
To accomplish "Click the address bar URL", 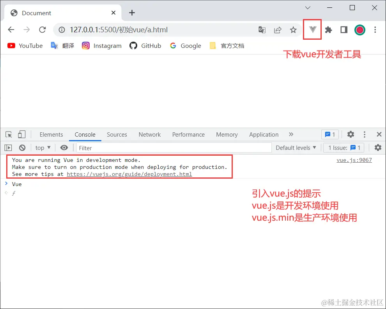I will (x=119, y=30).
